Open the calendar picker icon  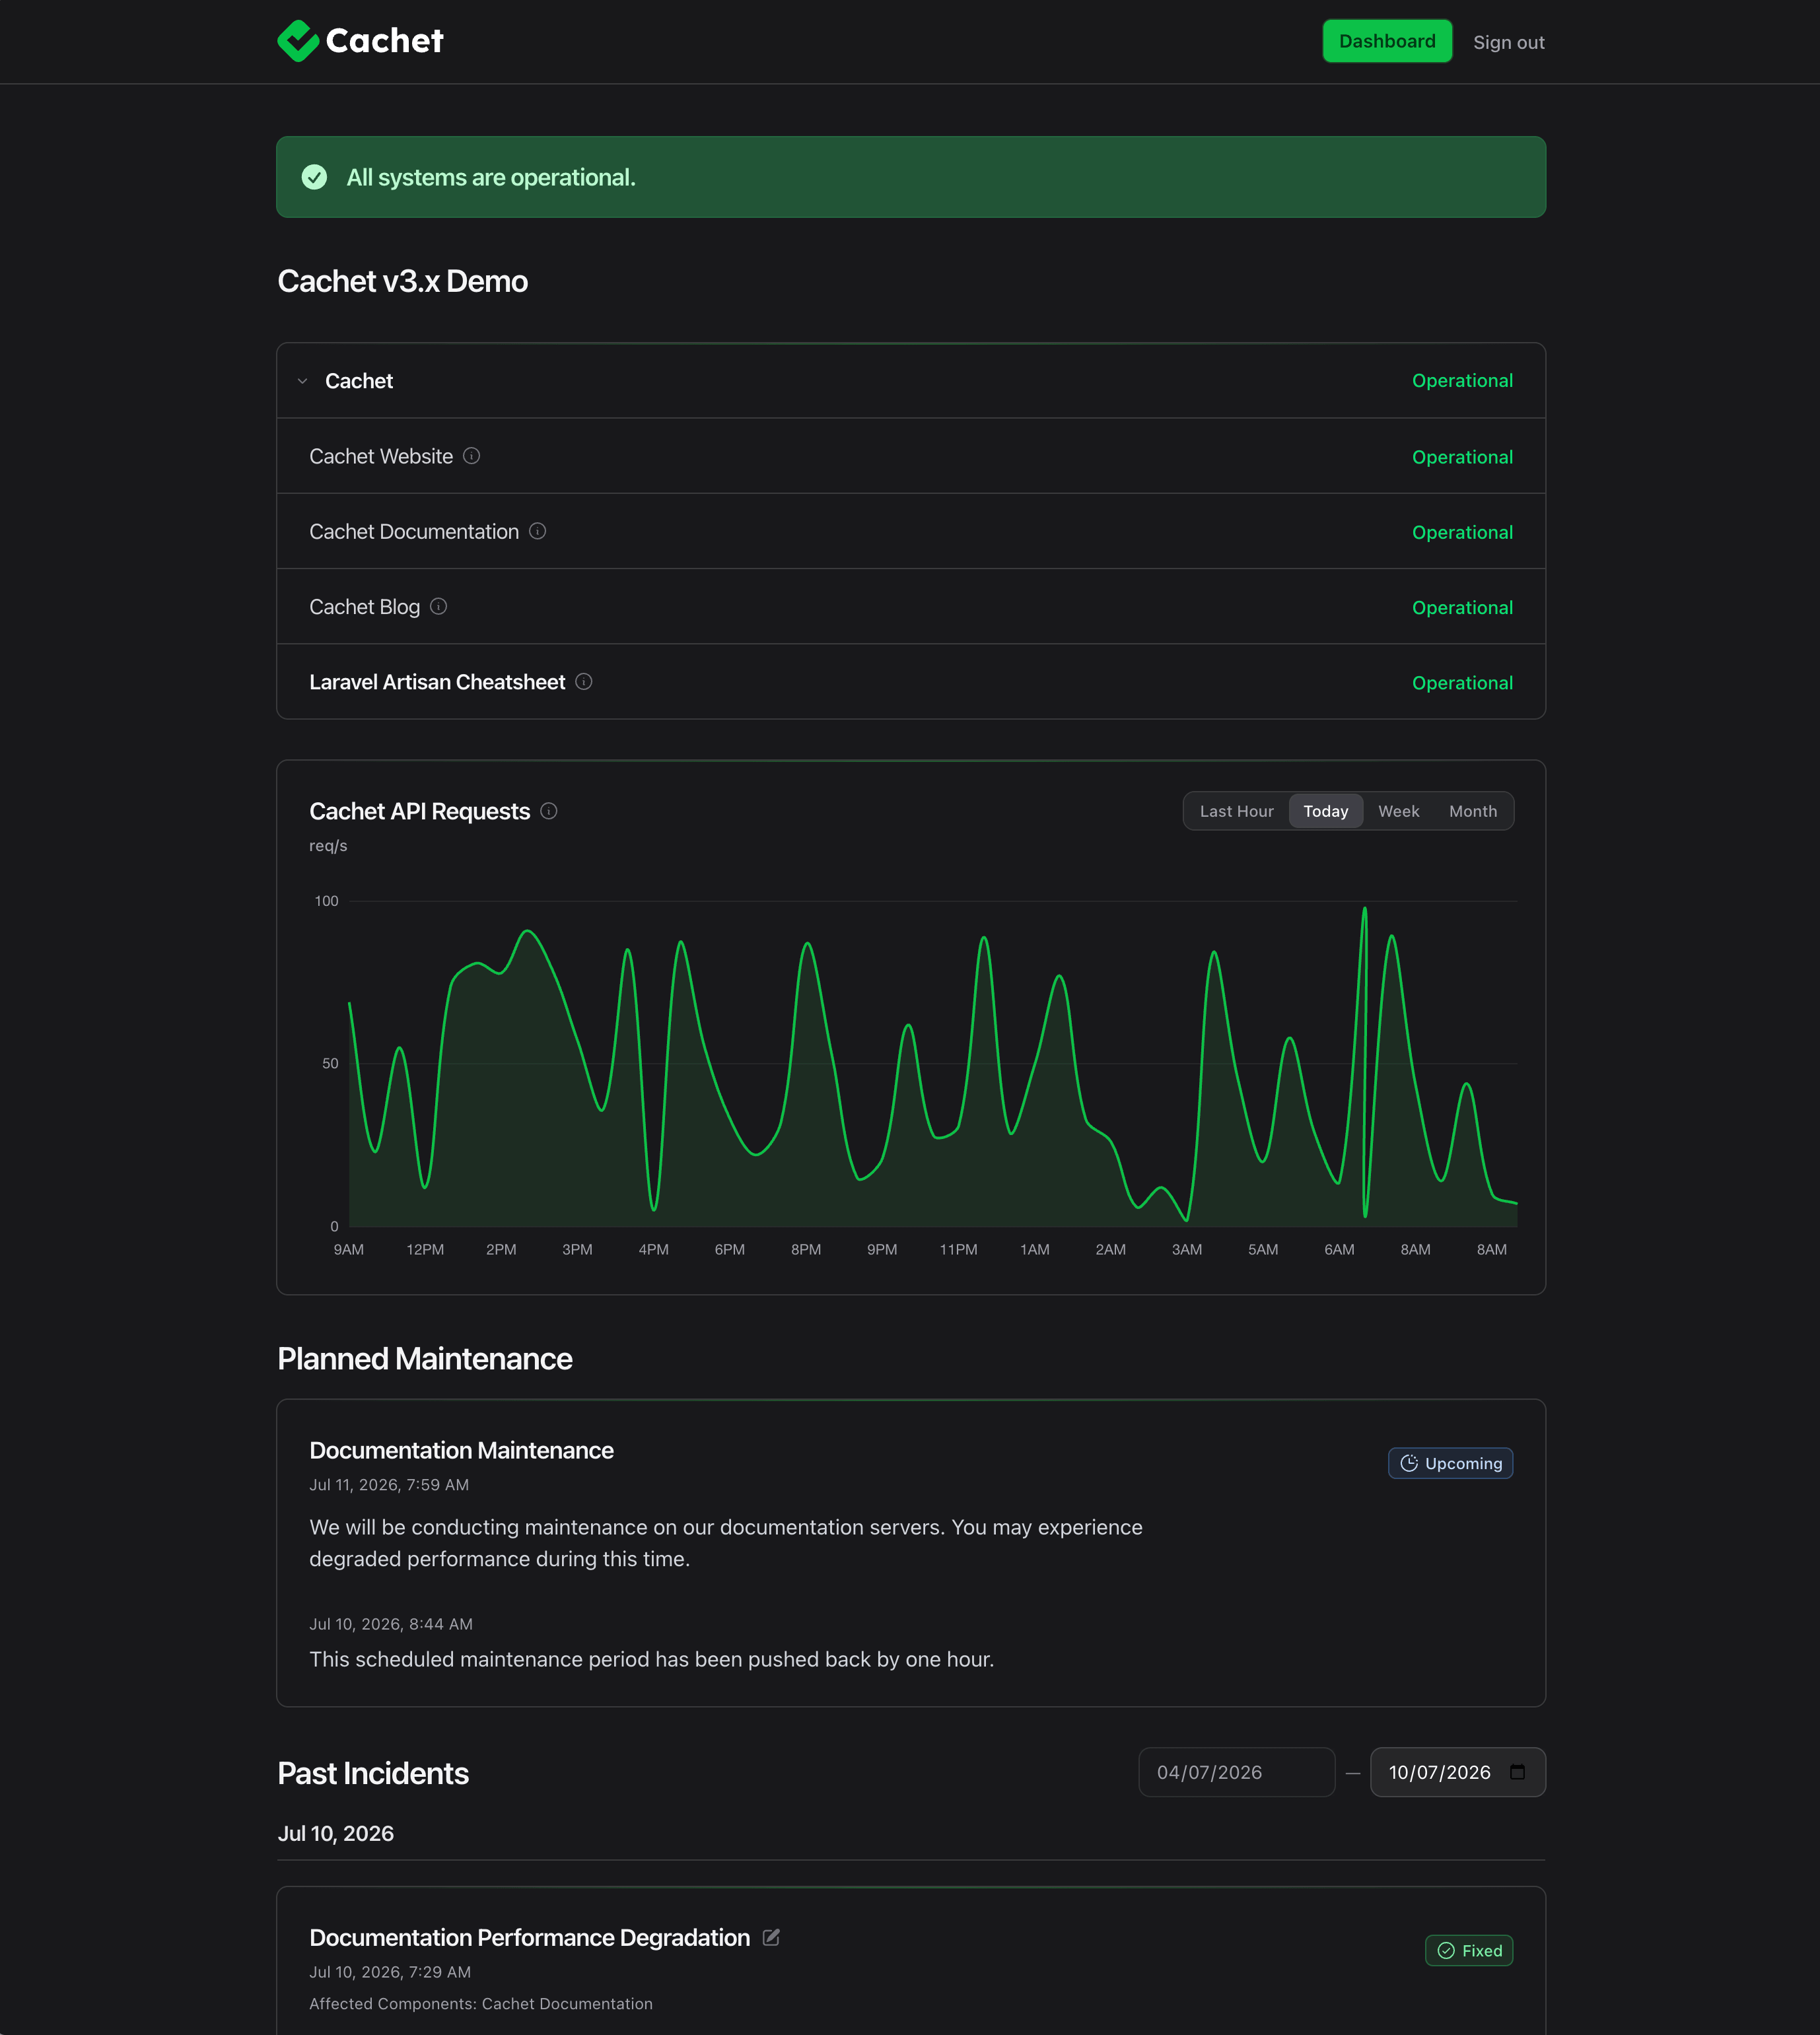(x=1517, y=1772)
